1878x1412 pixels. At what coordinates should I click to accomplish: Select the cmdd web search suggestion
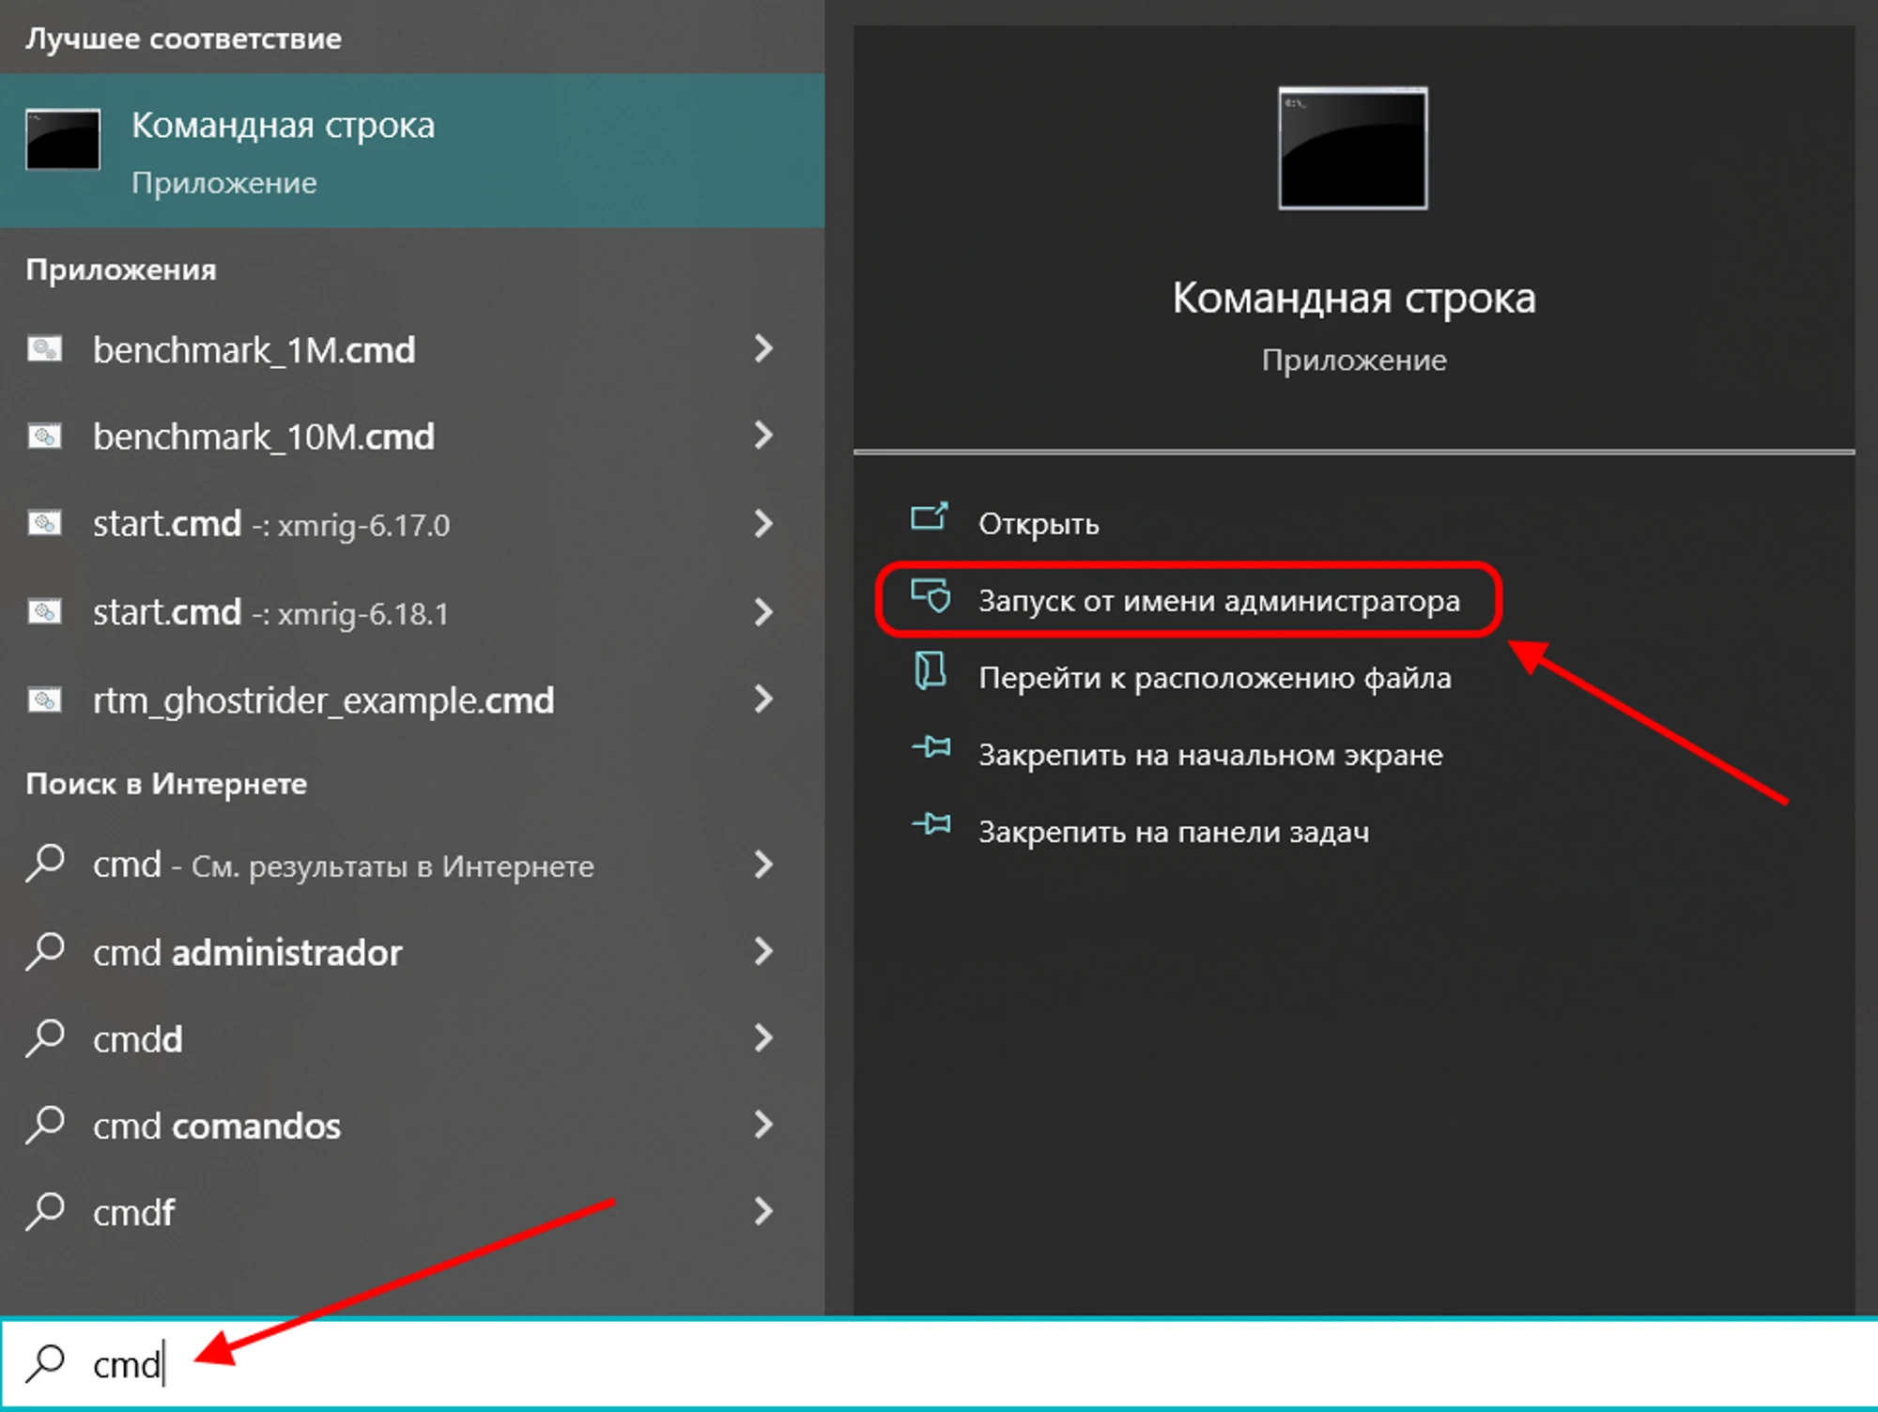pyautogui.click(x=138, y=1039)
